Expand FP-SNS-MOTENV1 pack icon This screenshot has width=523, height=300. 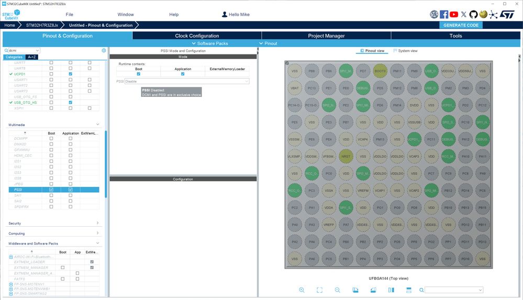(x=10, y=284)
